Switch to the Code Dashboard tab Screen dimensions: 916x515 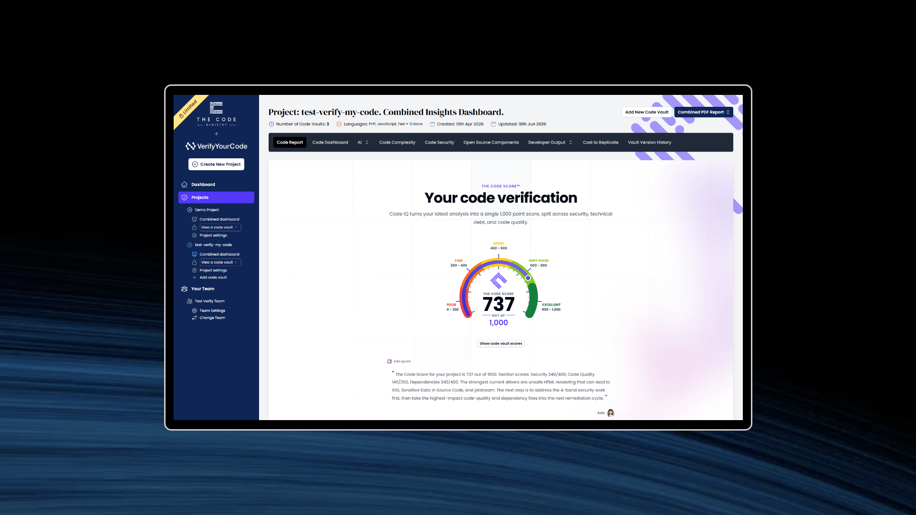point(330,143)
